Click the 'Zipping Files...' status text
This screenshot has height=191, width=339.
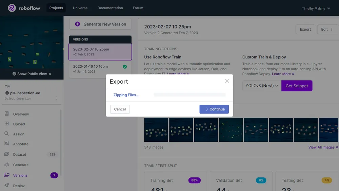(126, 95)
